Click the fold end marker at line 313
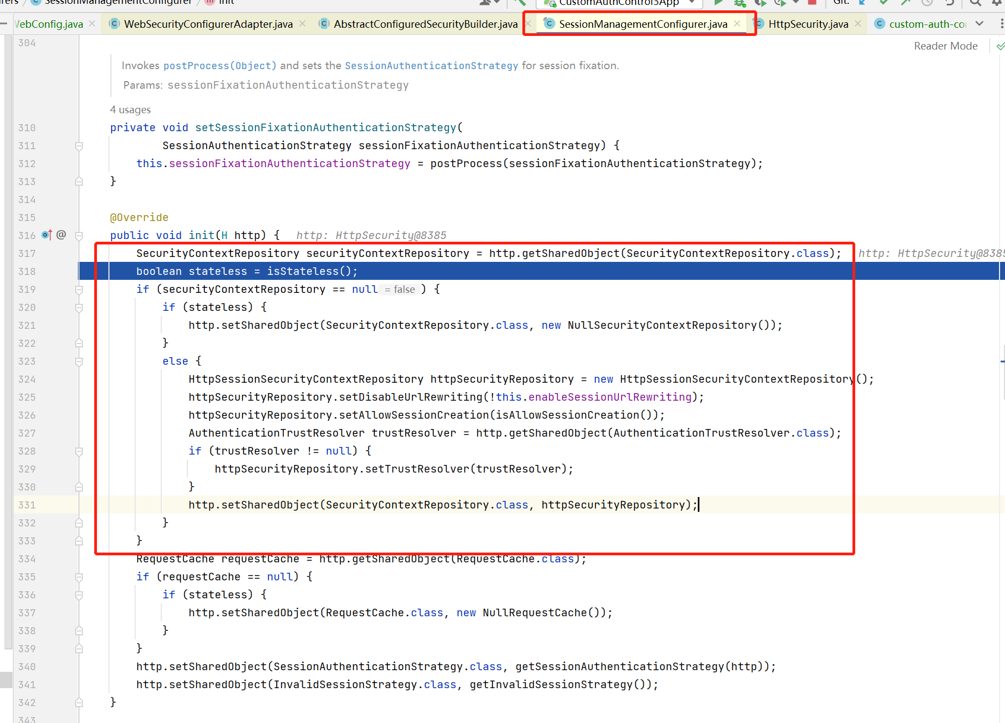Image resolution: width=1005 pixels, height=723 pixels. [79, 181]
